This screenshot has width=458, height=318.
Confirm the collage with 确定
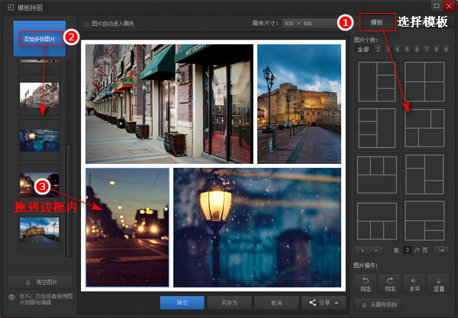(182, 303)
